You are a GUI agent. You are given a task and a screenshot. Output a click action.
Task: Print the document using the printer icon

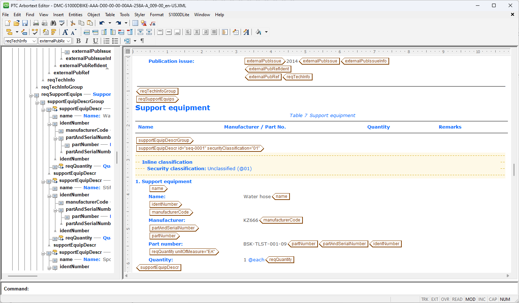coord(36,23)
